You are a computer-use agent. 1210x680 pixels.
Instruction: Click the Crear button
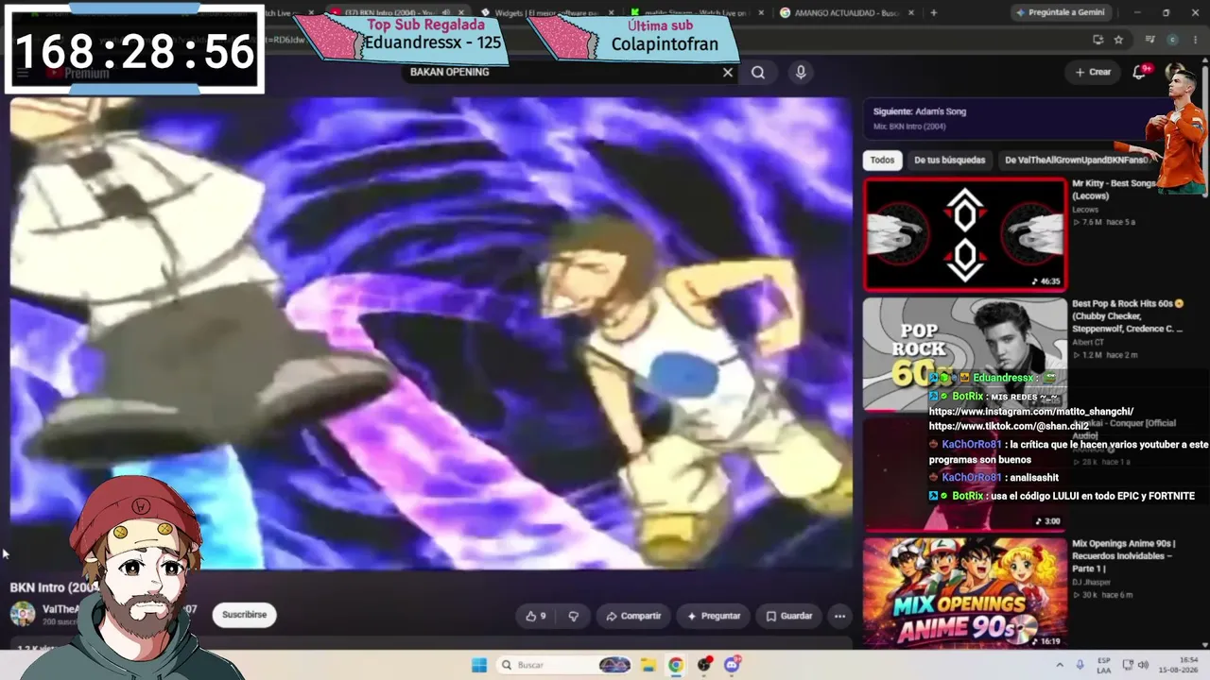click(x=1093, y=72)
